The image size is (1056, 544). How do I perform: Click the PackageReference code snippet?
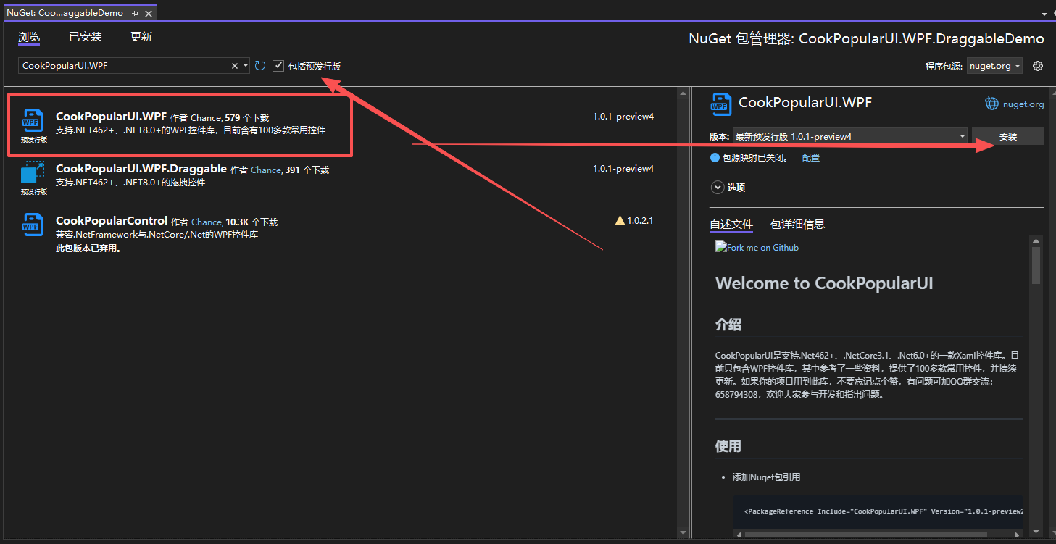884,511
